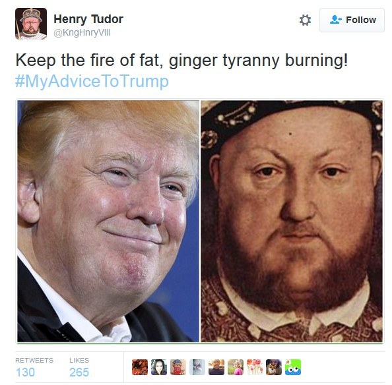This screenshot has width=392, height=385.
Task: Open the dark-haired woman liker avatar
Action: (x=159, y=367)
